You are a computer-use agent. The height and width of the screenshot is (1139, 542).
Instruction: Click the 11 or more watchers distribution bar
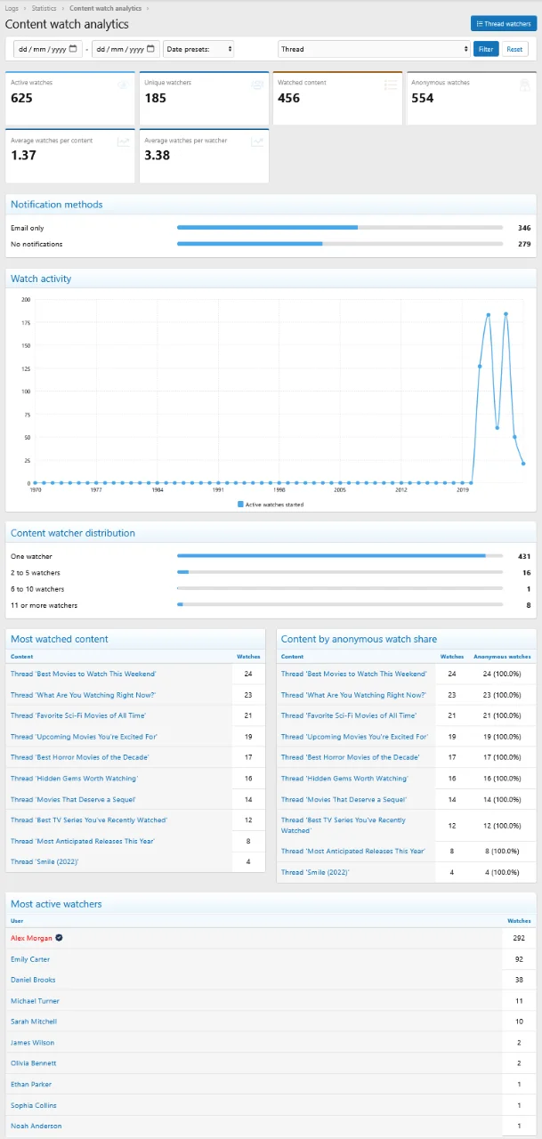340,605
